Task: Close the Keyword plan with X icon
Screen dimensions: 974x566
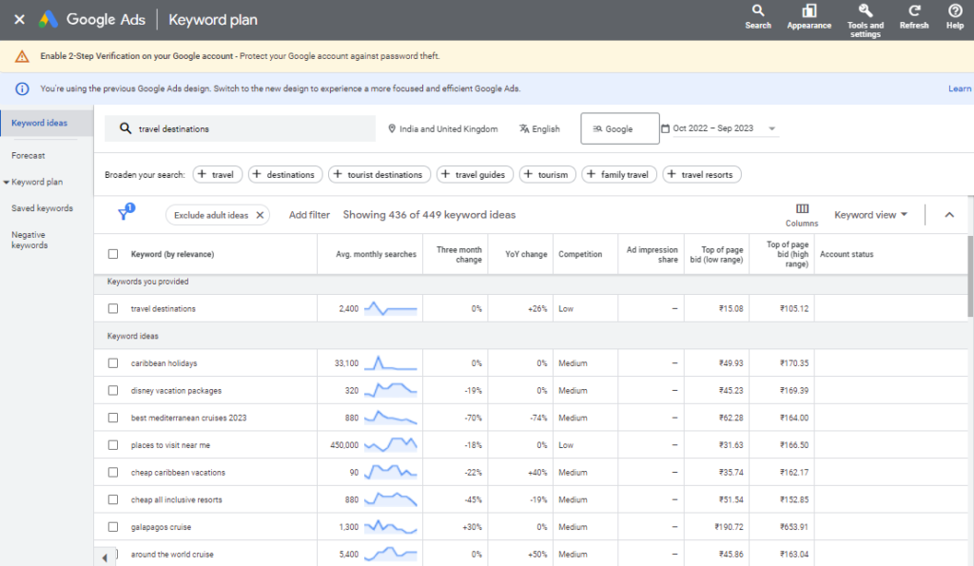Action: tap(19, 19)
